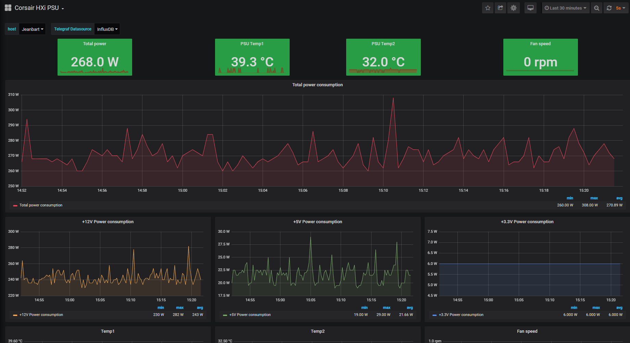Star this dashboard as favorite
This screenshot has height=343, width=630.
488,8
